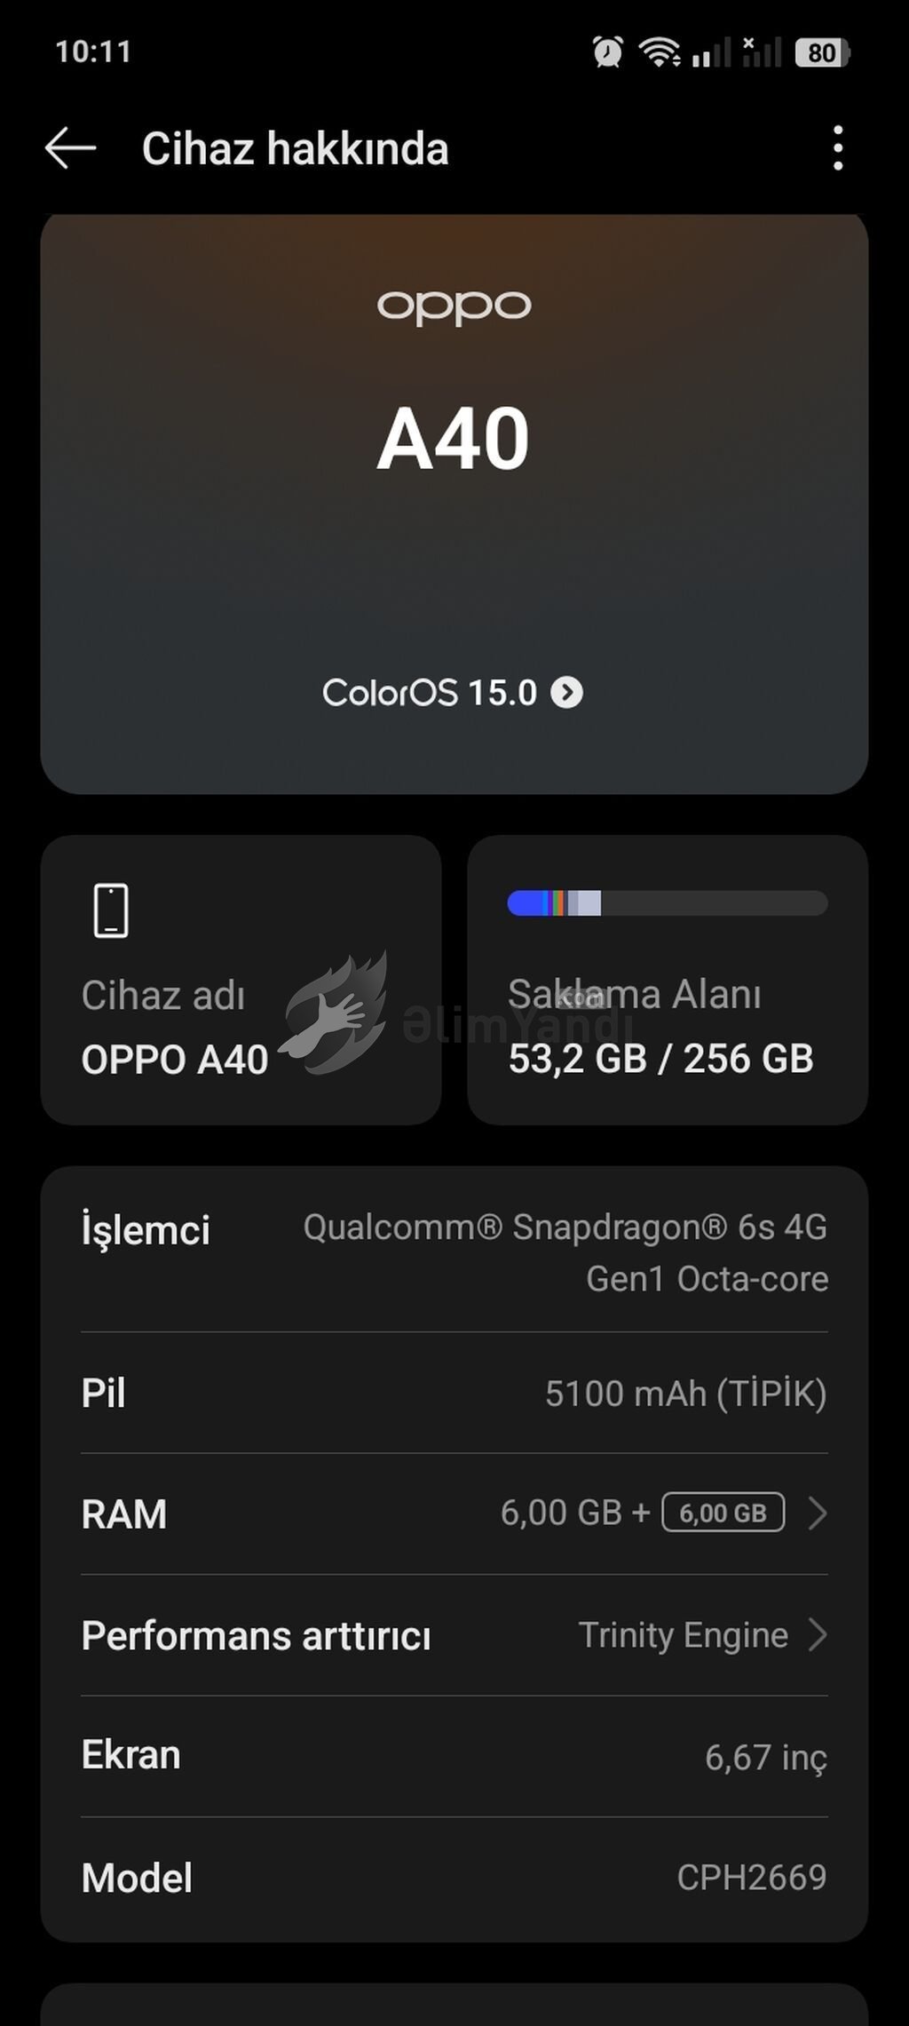
Task: Tap the back arrow icon
Action: [x=70, y=147]
